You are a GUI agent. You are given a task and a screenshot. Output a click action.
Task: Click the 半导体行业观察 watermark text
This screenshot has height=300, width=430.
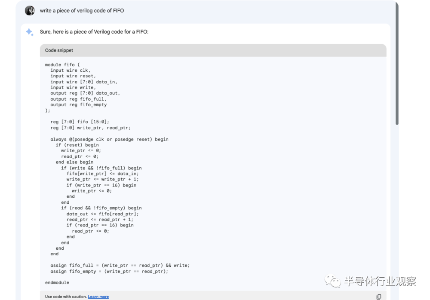coord(380,282)
